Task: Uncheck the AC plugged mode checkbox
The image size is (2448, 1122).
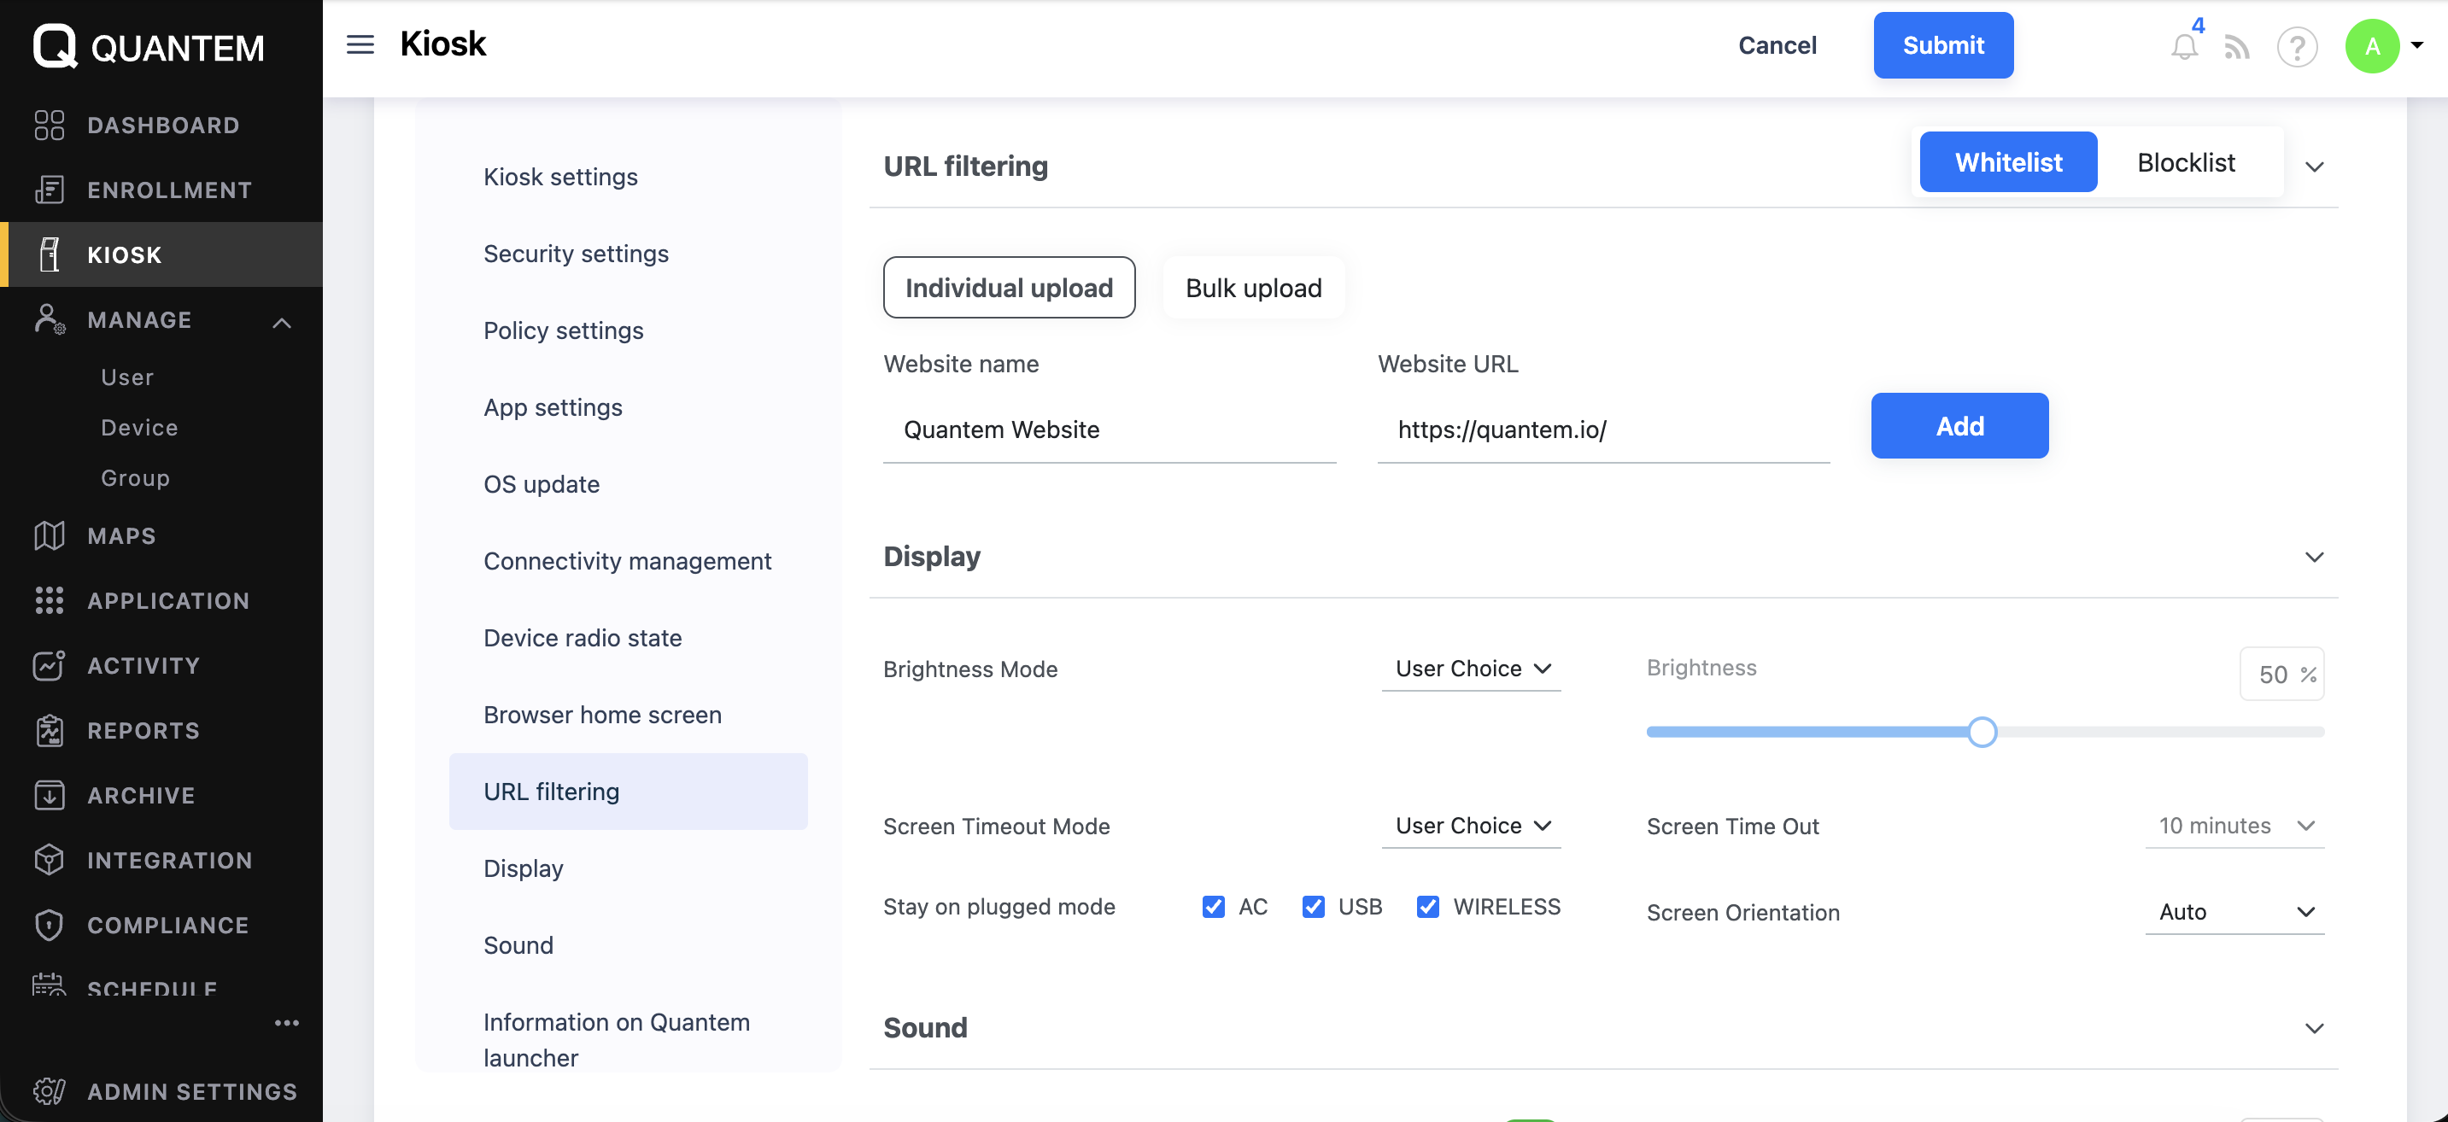Action: pos(1213,906)
